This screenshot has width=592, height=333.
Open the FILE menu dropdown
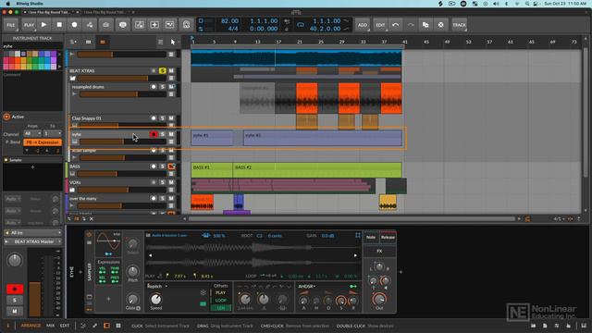(x=11, y=25)
